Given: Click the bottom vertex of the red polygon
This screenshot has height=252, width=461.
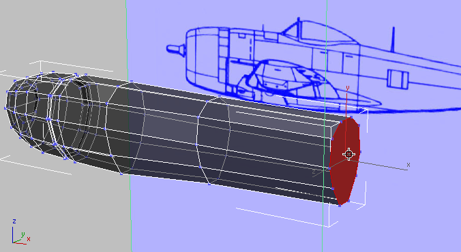Looking at the screenshot, I should (340, 205).
